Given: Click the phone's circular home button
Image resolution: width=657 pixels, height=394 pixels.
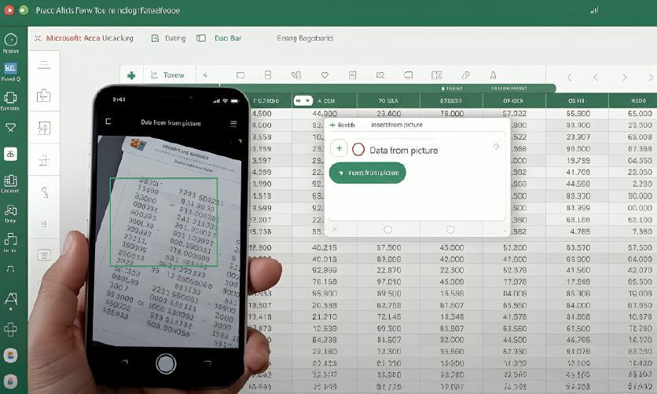Looking at the screenshot, I should click(165, 363).
